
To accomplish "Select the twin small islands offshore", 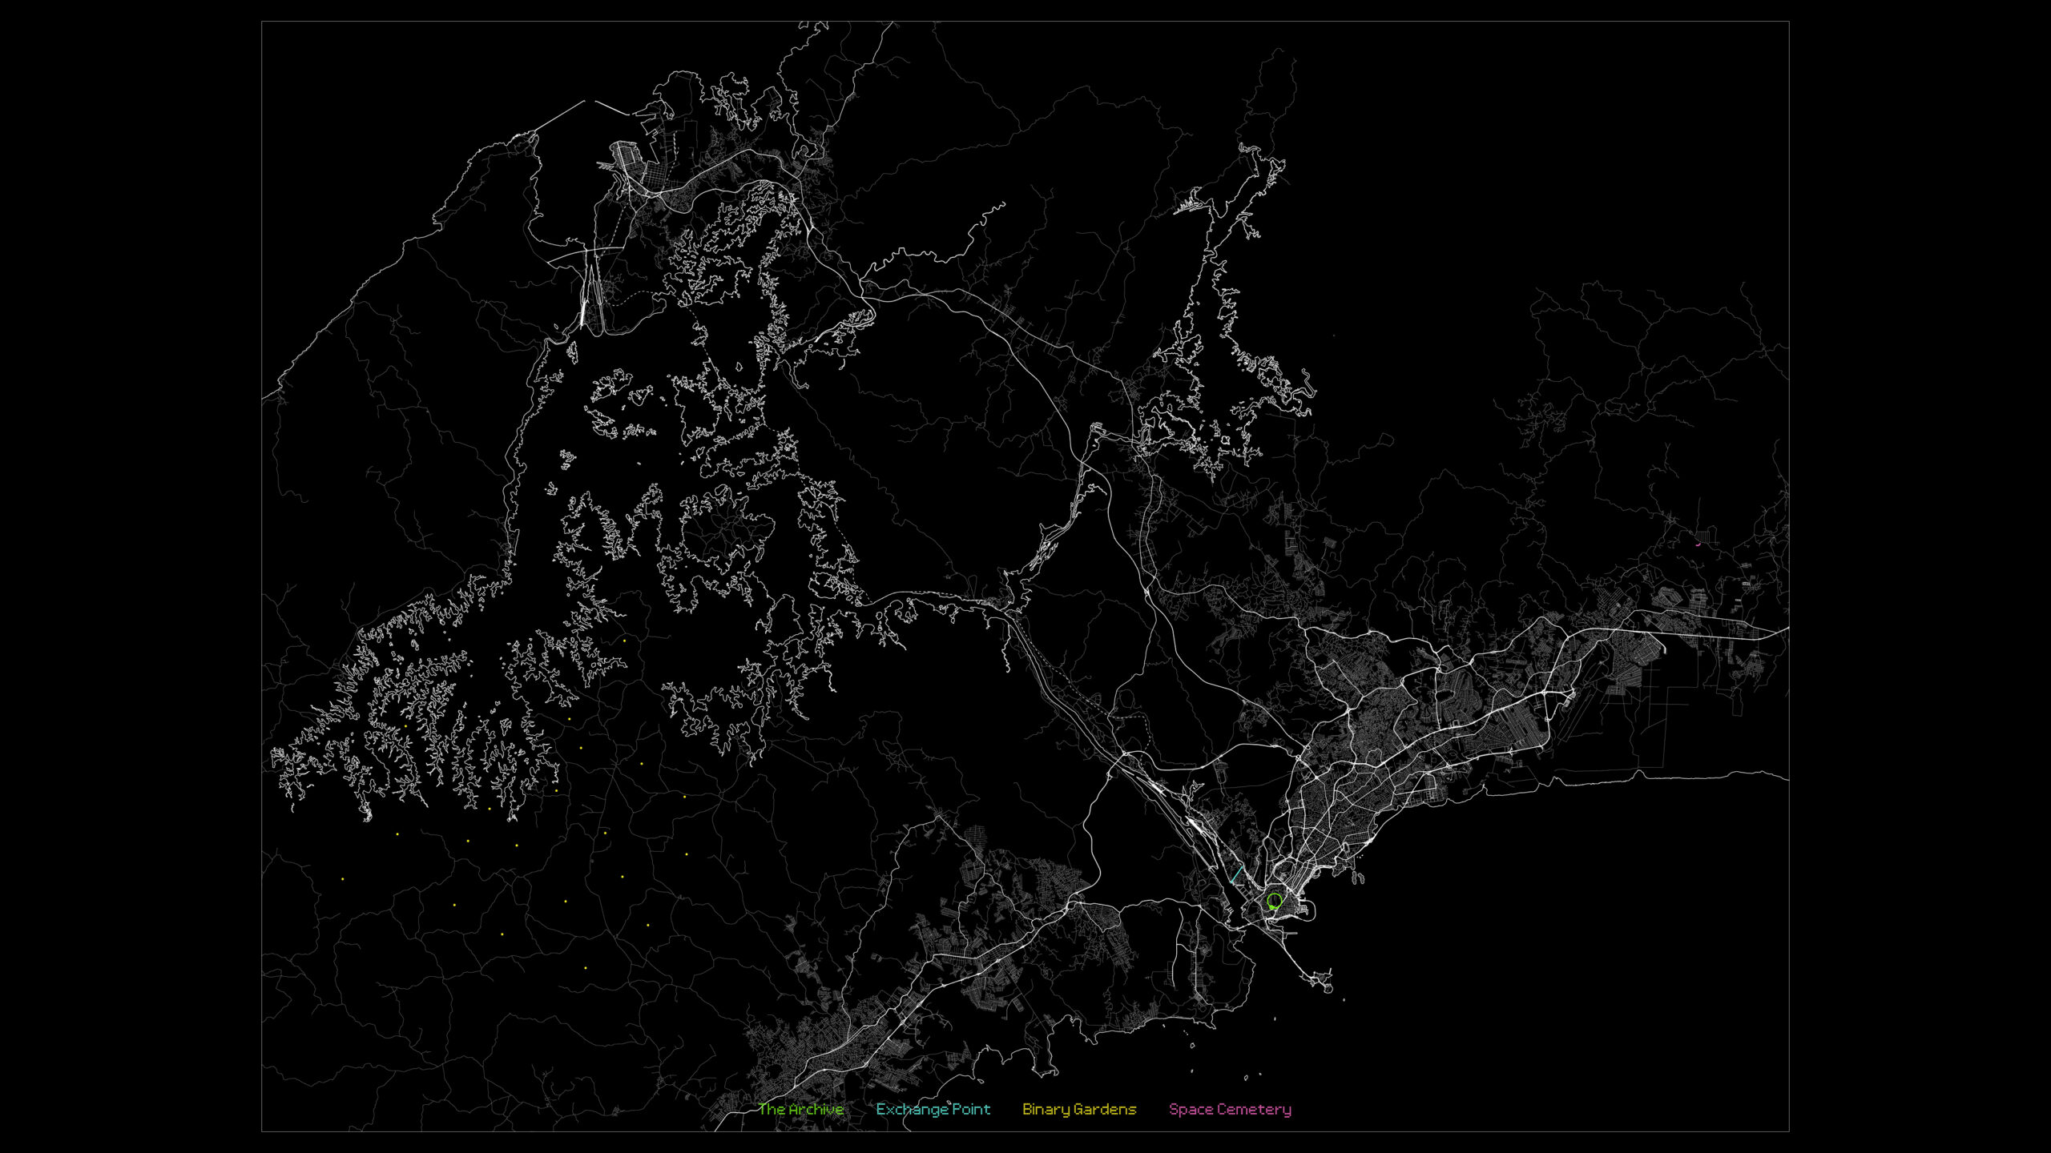I will pyautogui.click(x=1356, y=878).
